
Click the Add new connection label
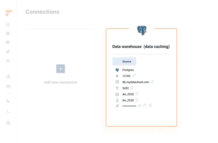pyautogui.click(x=61, y=82)
